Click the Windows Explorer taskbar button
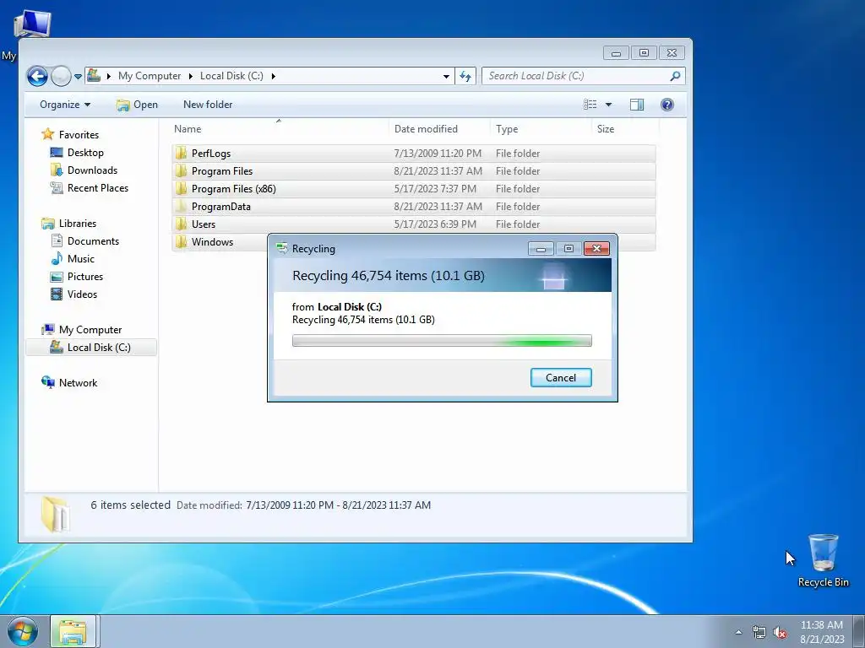865x648 pixels. [73, 631]
